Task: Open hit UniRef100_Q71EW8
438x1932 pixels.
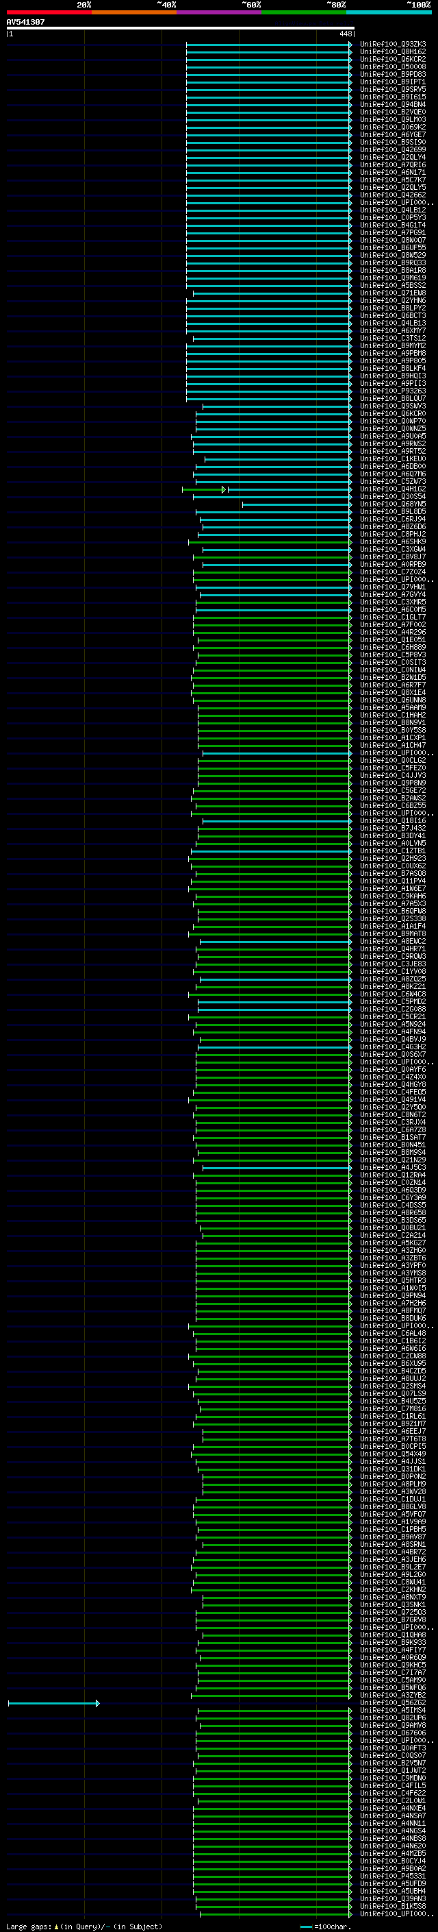Action: (393, 293)
